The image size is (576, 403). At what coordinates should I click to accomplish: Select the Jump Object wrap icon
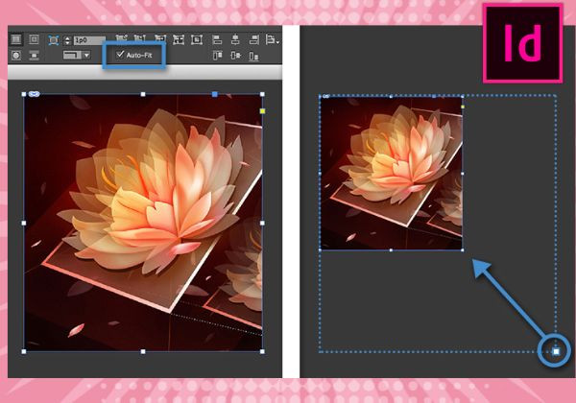(34, 56)
